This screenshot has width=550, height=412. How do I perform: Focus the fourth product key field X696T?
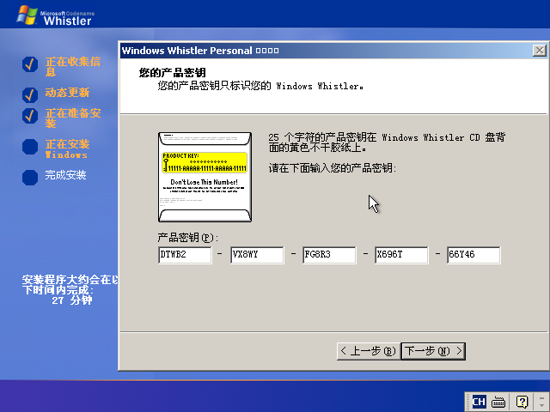tap(401, 255)
